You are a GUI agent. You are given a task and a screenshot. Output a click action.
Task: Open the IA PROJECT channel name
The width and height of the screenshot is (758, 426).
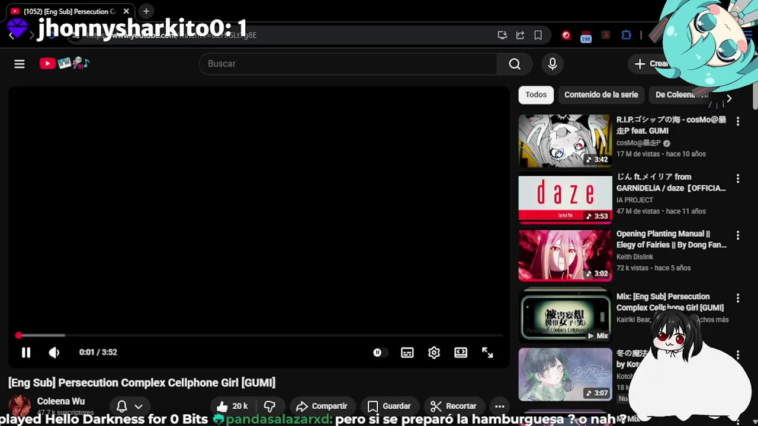(635, 200)
